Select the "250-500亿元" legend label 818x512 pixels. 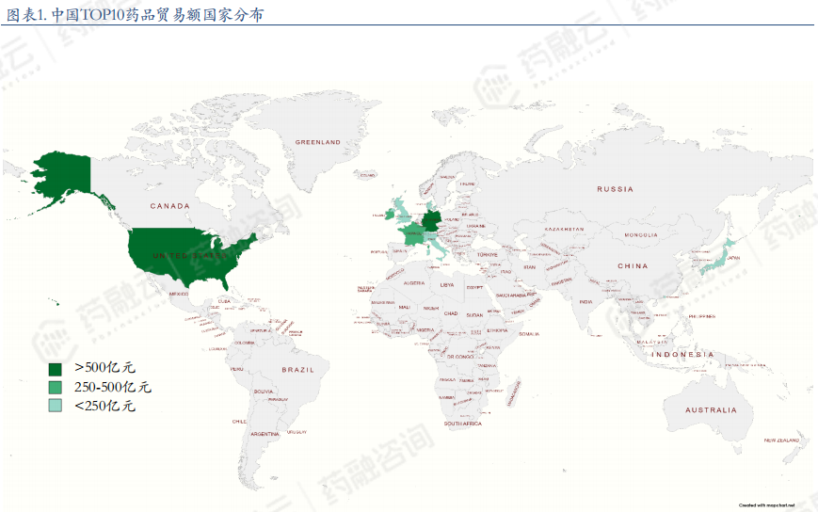[x=113, y=387]
